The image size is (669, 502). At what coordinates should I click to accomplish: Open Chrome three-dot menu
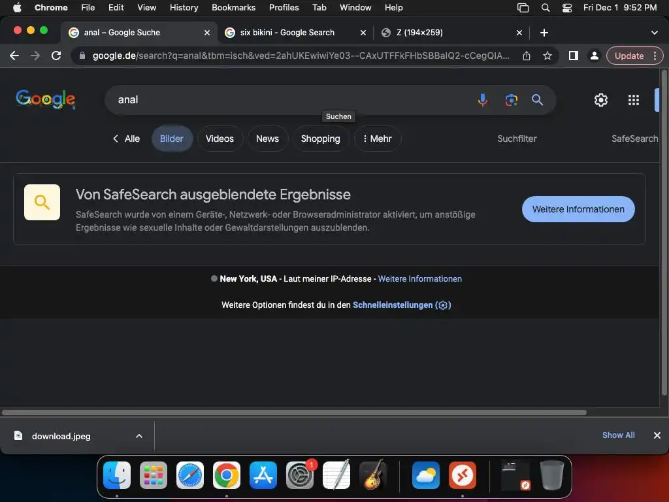click(x=655, y=56)
